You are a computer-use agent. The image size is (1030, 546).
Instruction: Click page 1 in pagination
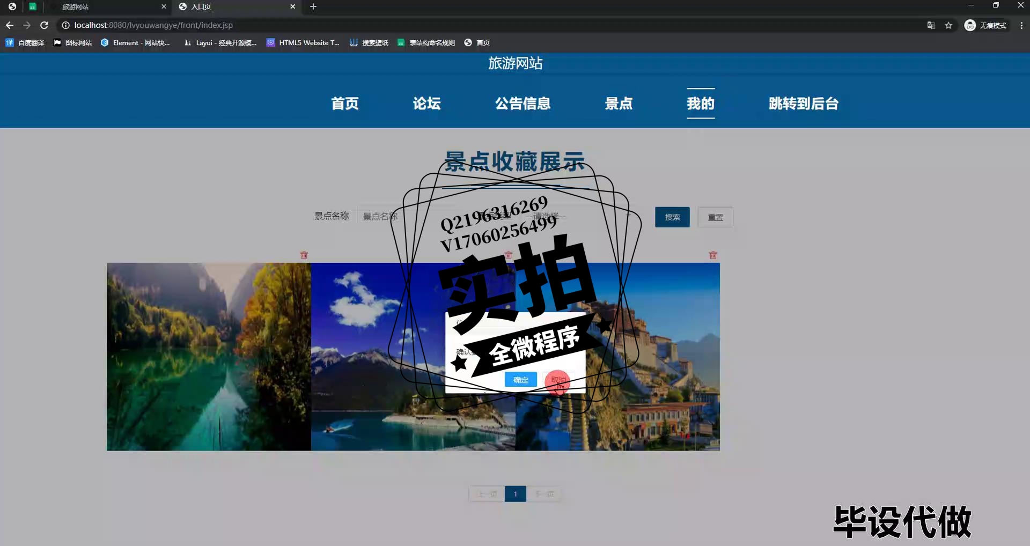click(x=515, y=494)
